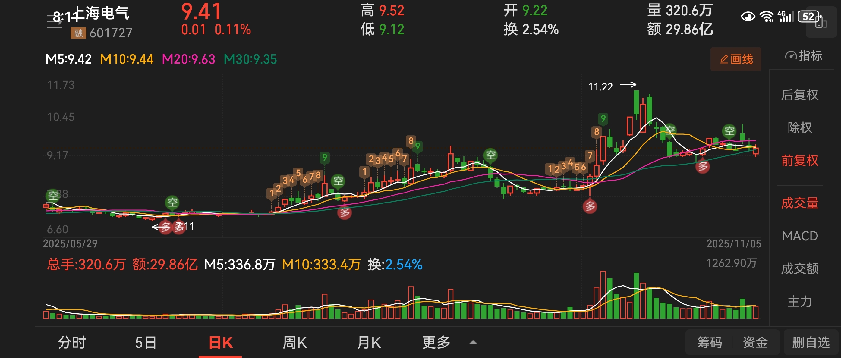841x358 pixels.
Task: Tap the 筹码 chips button
Action: 709,343
